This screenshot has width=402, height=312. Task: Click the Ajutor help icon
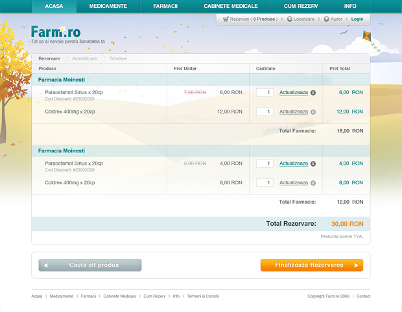tap(326, 19)
